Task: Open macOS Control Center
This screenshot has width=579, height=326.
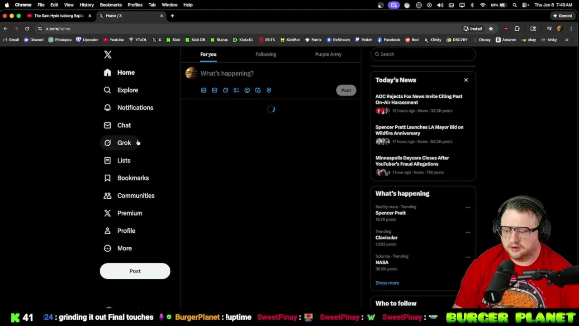Action: coord(525,5)
